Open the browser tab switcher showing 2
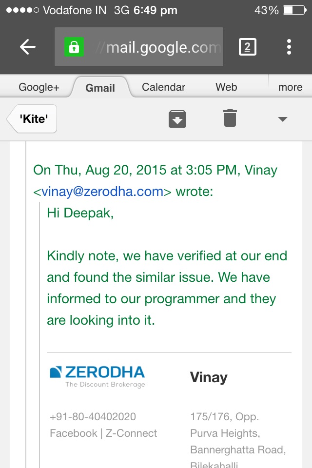Image resolution: width=312 pixels, height=468 pixels. [248, 47]
